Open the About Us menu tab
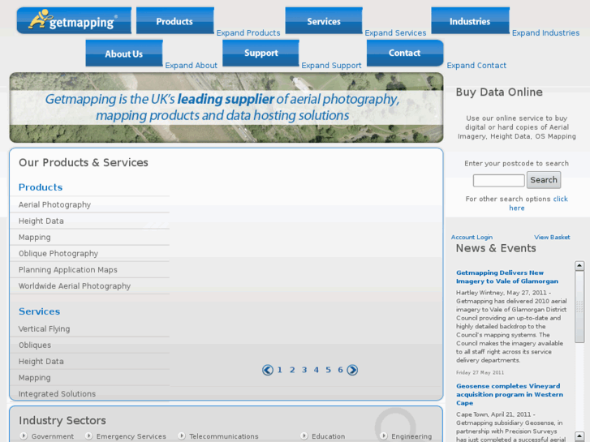 point(124,53)
